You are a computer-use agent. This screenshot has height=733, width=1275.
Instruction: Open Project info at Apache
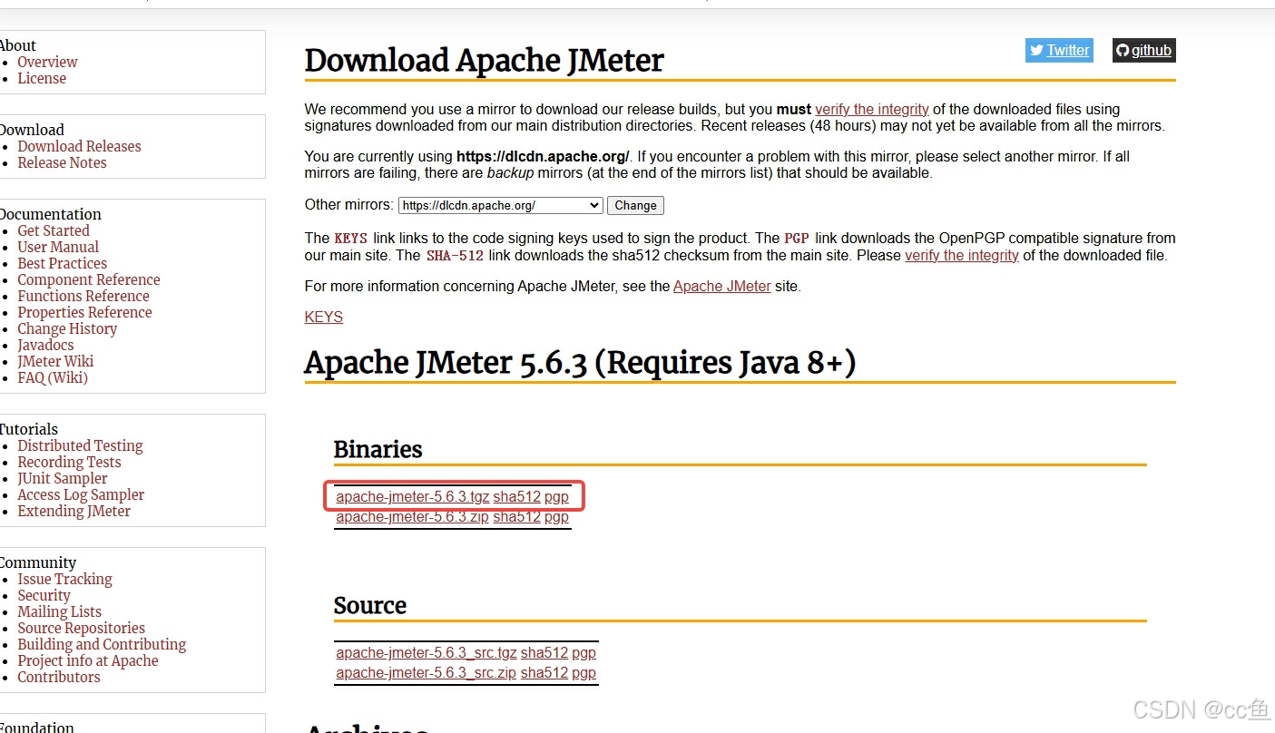88,661
